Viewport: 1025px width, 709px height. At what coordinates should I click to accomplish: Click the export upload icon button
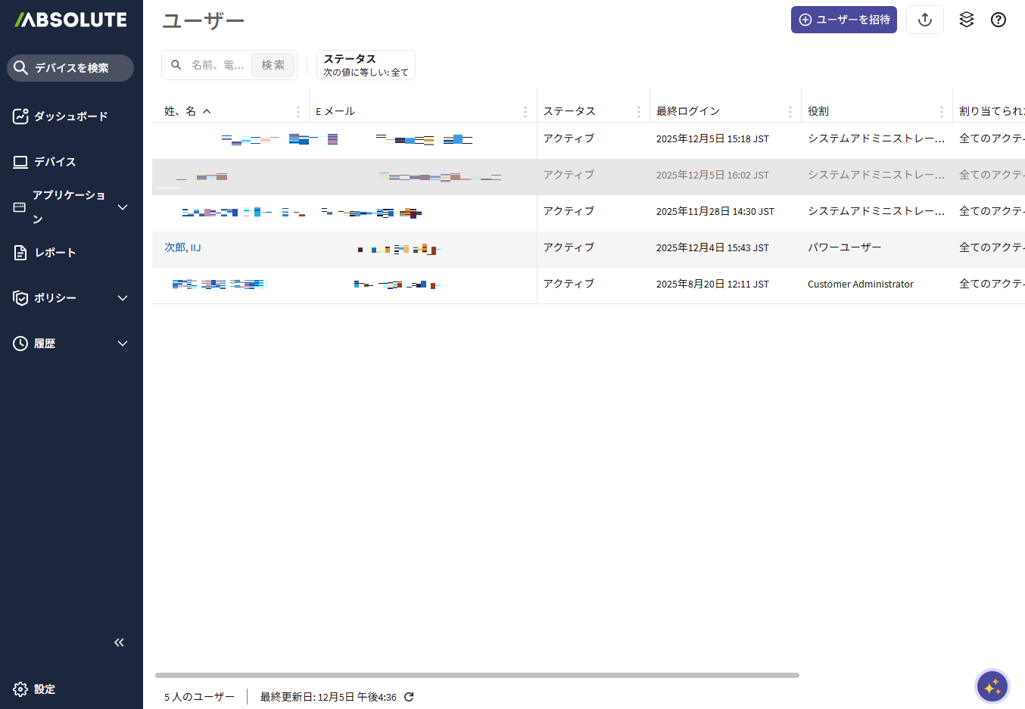pyautogui.click(x=924, y=20)
